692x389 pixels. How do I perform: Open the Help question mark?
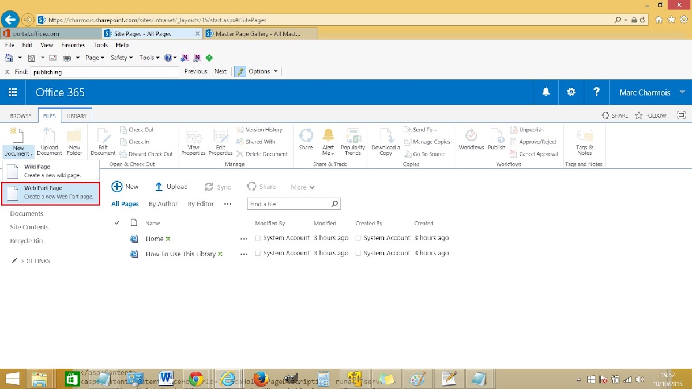point(596,92)
